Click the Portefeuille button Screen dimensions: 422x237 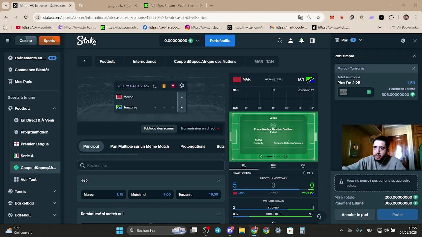pyautogui.click(x=220, y=40)
